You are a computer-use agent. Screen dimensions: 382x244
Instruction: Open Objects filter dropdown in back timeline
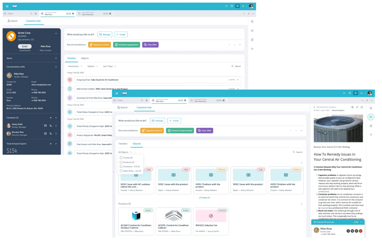point(92,66)
